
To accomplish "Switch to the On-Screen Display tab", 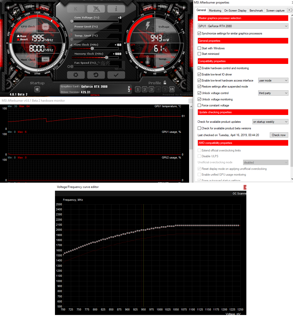I will point(235,11).
